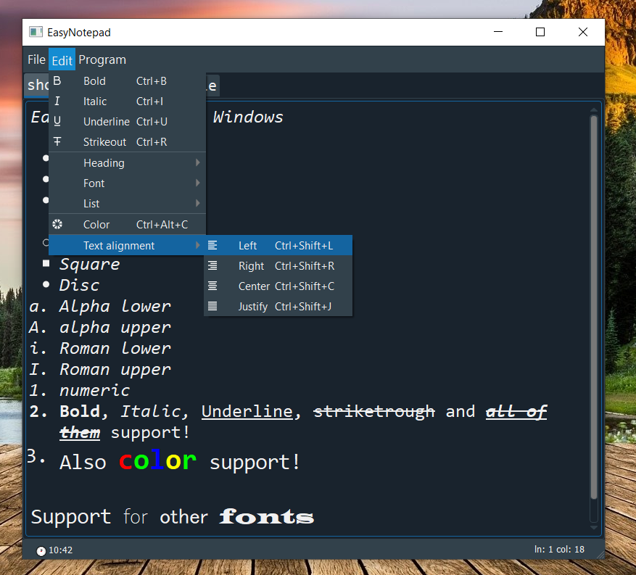Click the 'ln: 1 col: 18' status indicator
The image size is (636, 575).
tap(559, 550)
